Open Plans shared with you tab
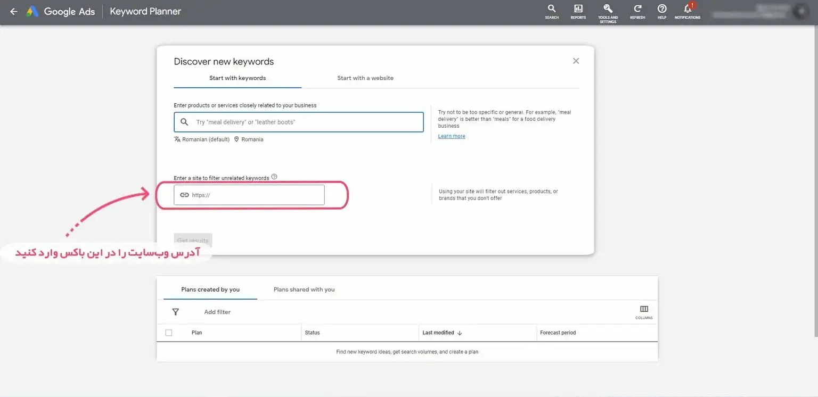 pos(304,290)
